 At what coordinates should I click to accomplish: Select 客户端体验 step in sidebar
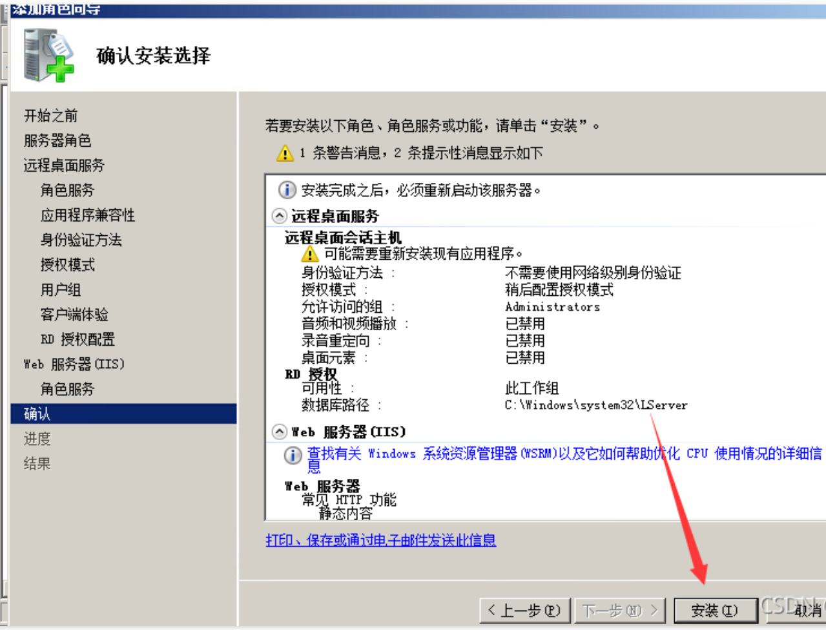tap(74, 315)
